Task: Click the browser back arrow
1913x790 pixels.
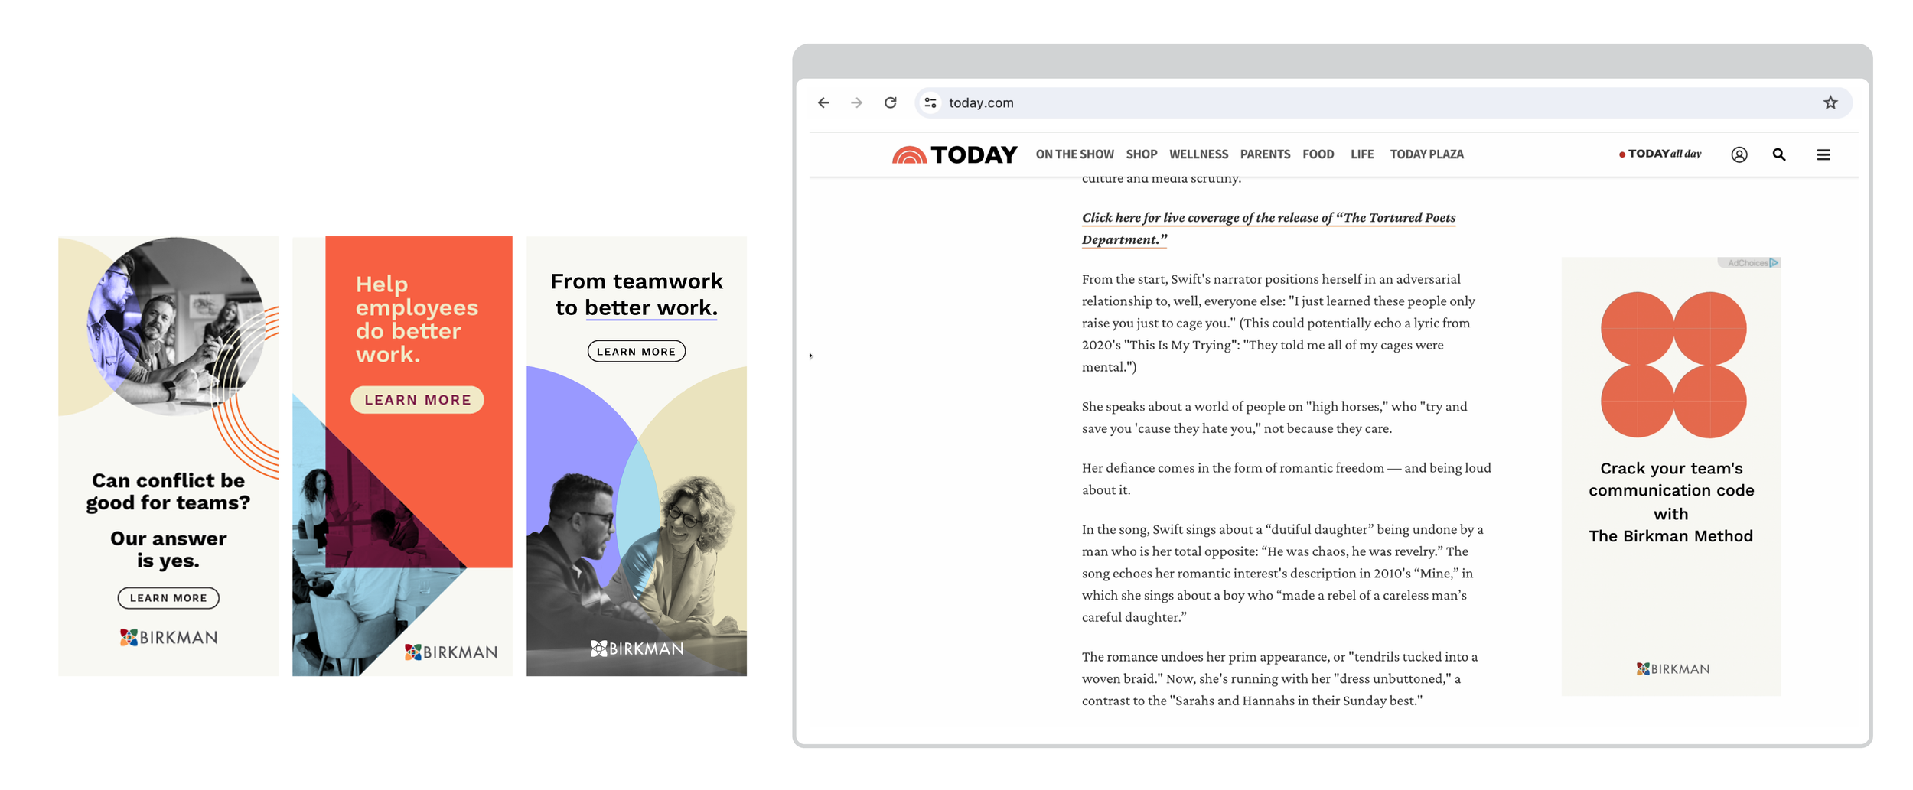Action: pos(823,102)
